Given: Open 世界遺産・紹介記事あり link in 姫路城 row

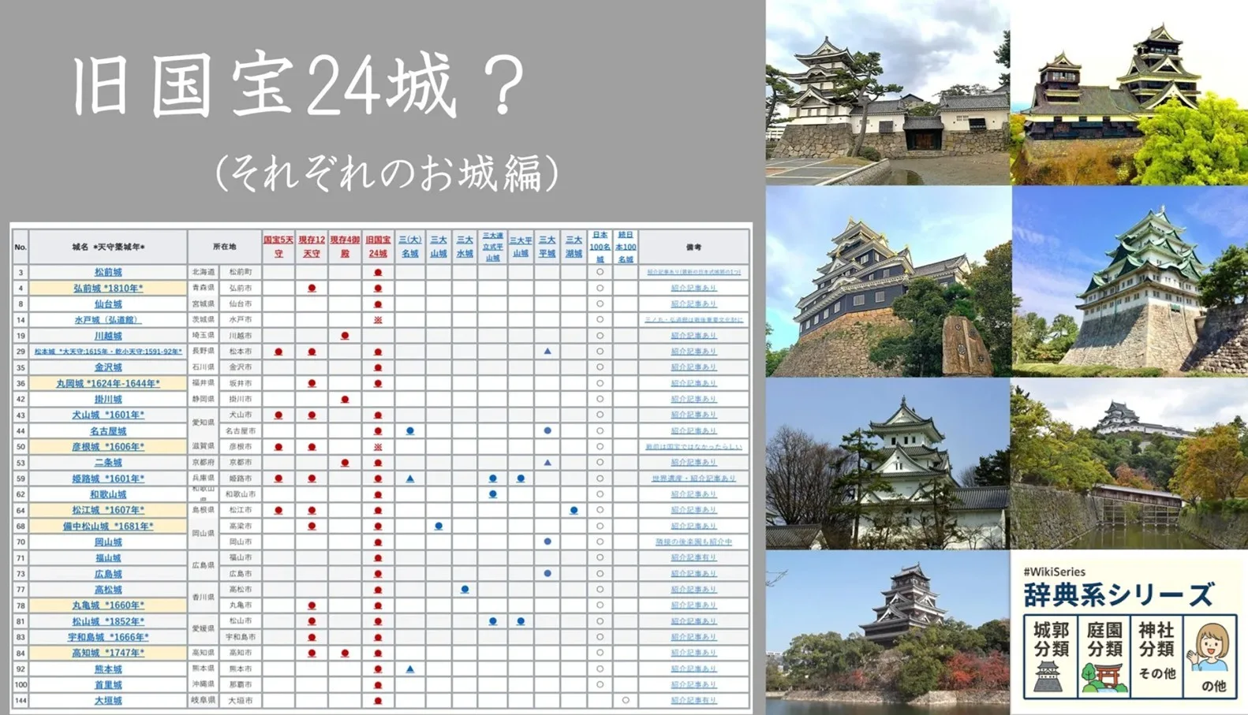Looking at the screenshot, I should pyautogui.click(x=693, y=478).
